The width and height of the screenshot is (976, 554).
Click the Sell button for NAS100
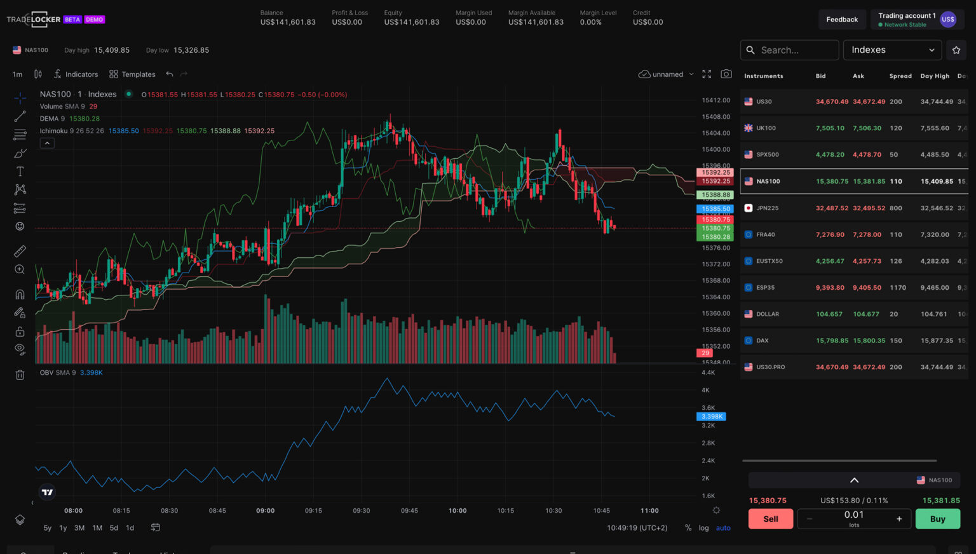pyautogui.click(x=770, y=518)
